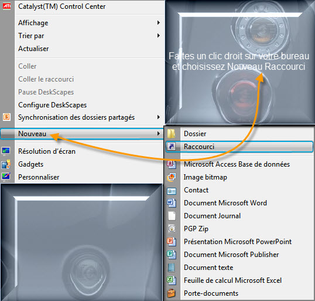Create Présentation Microsoft PowerPoint
Screen dimensions: 315x301
tap(238, 242)
